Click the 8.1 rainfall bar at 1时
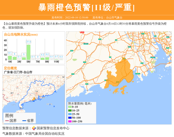Image resolution: width=174 pixels, height=137 pixels. point(10,57)
